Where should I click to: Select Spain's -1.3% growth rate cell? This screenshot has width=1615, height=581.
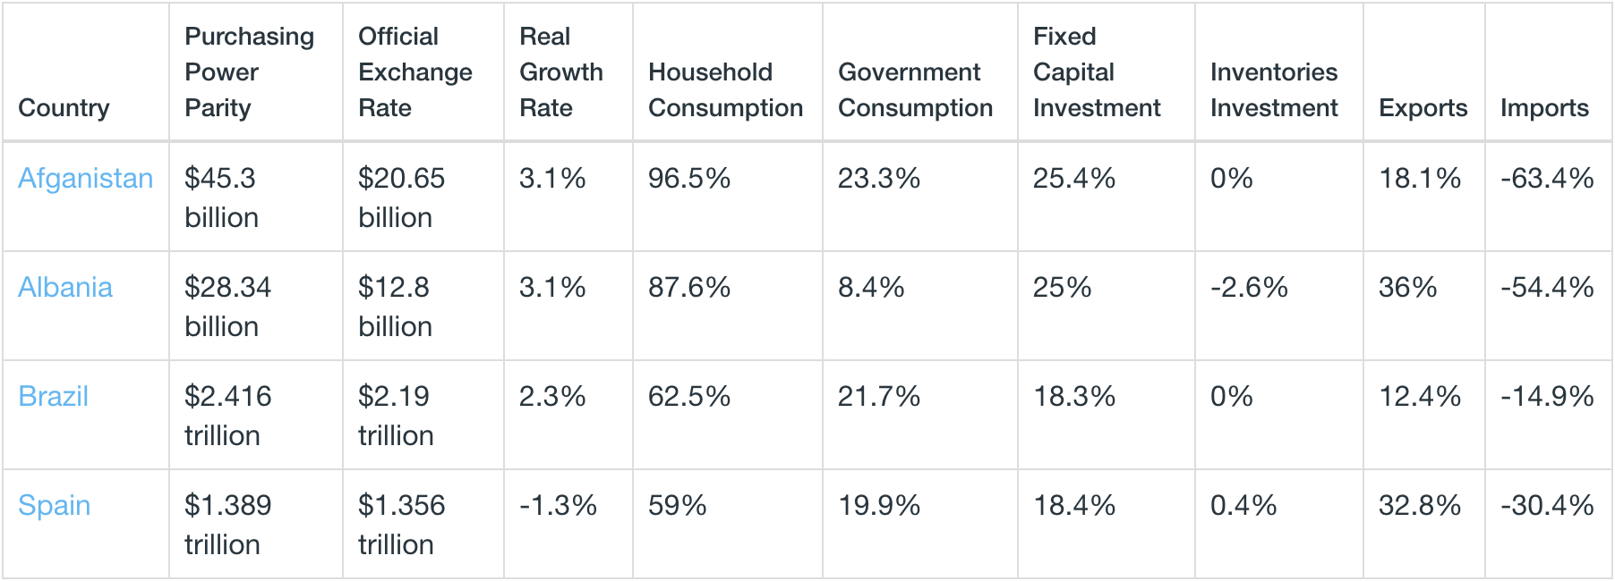[x=558, y=506]
